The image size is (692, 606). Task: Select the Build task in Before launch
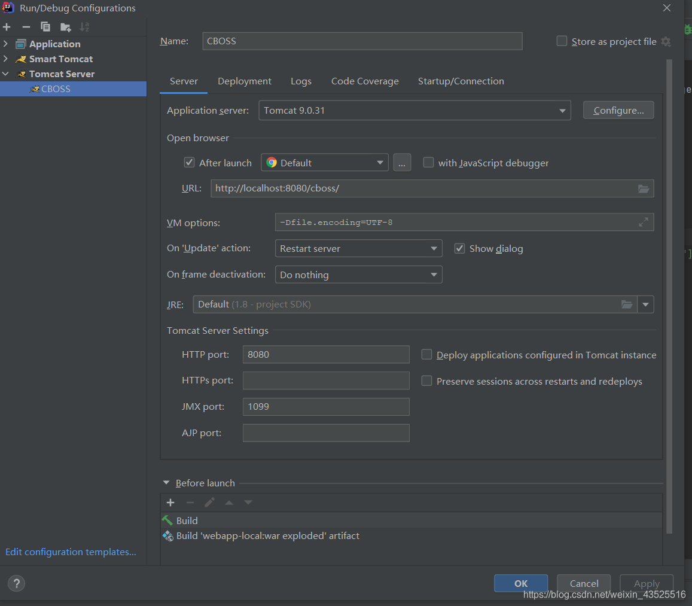pos(411,520)
